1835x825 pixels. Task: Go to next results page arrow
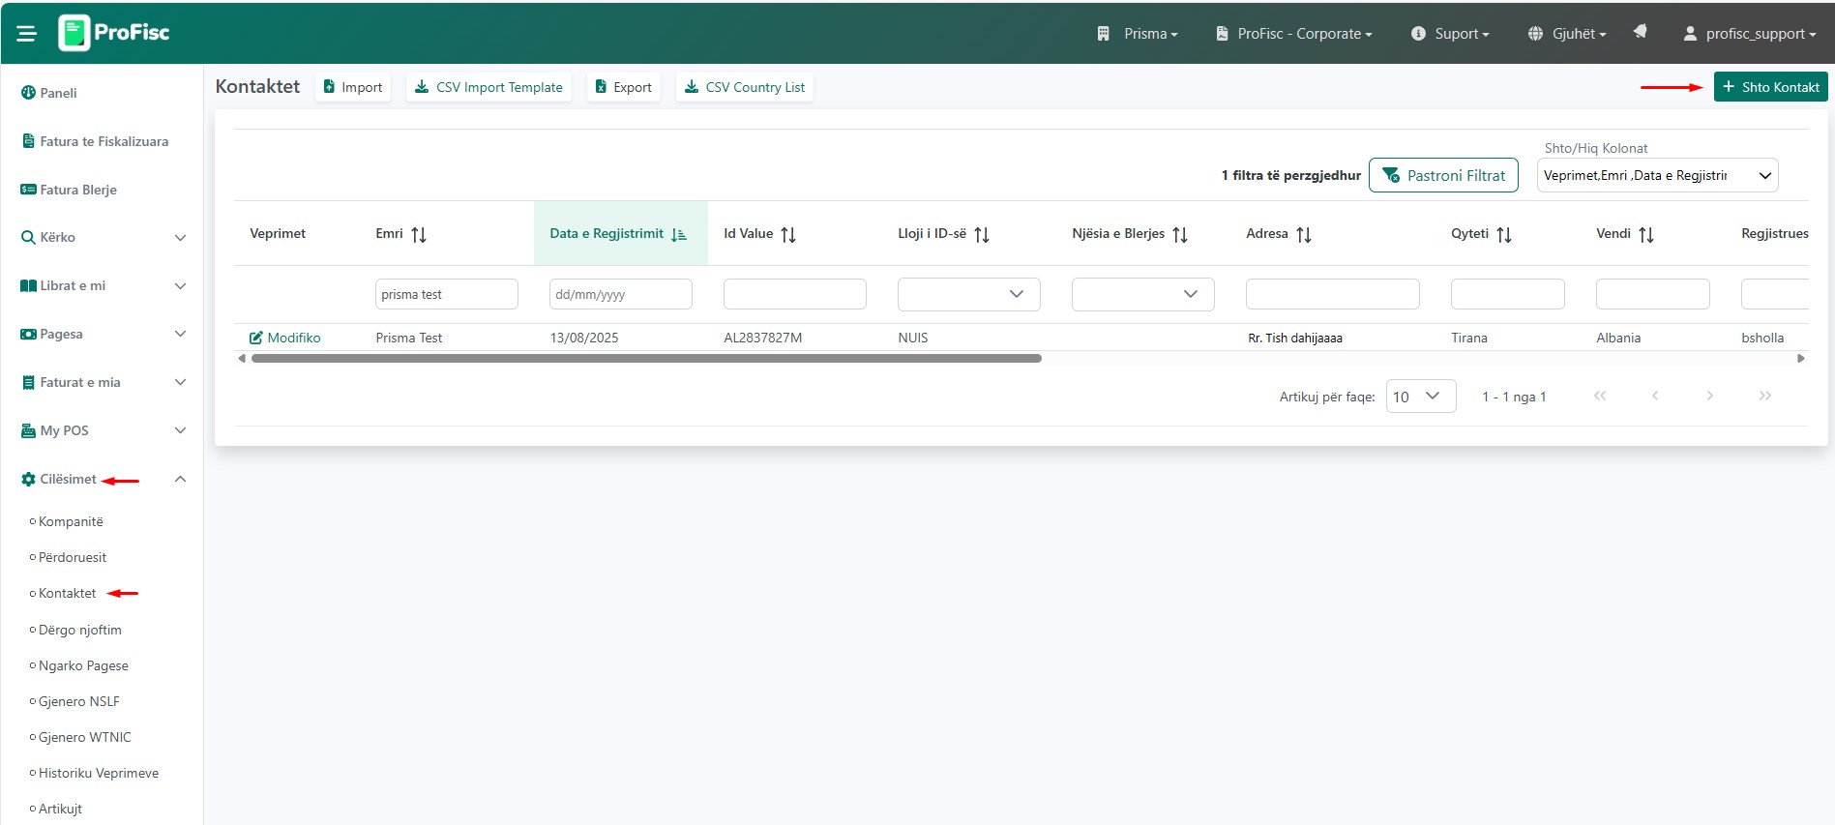tap(1709, 396)
